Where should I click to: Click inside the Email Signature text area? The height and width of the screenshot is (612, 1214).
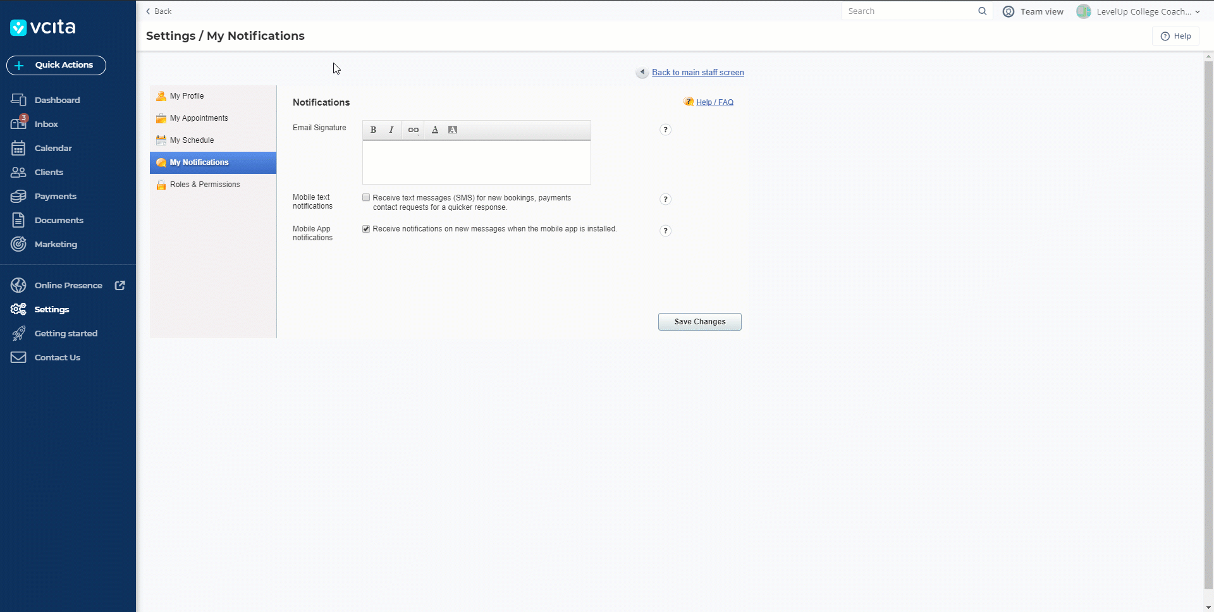477,162
